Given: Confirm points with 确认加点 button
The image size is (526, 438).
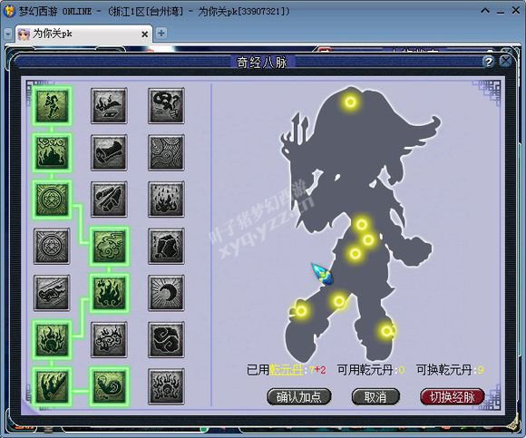Looking at the screenshot, I should coord(299,397).
